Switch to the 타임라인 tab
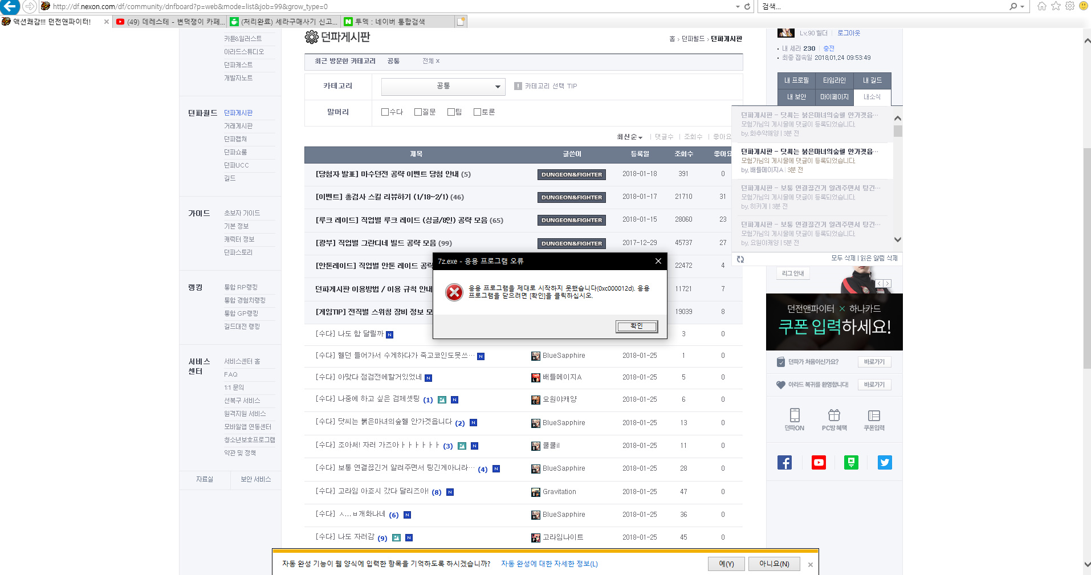1091x575 pixels. [x=834, y=80]
